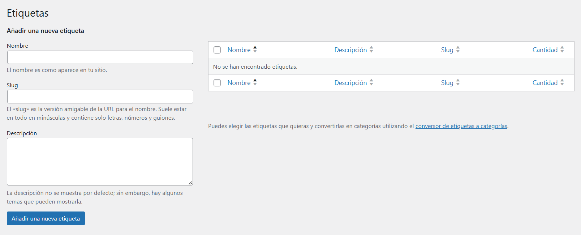581x235 pixels.
Task: Click the Slug text input field
Action: coord(100,97)
